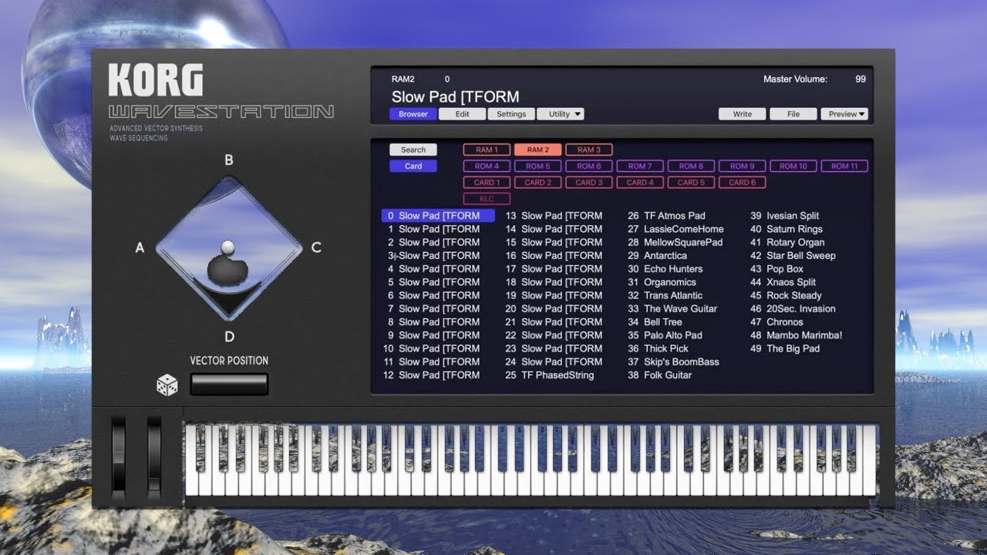Click the vector joystick ball

click(227, 247)
